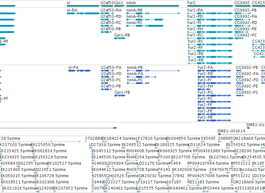Viewport: 265px width, 193px height.
Task: Open the nonA-RB transcript label
Action: tap(134, 10)
